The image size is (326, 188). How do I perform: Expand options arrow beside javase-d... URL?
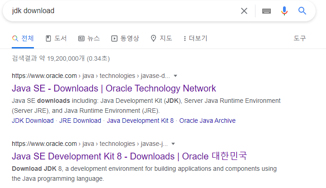pyautogui.click(x=175, y=76)
